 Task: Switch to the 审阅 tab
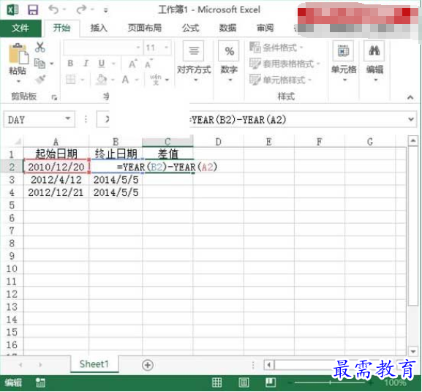click(x=265, y=28)
